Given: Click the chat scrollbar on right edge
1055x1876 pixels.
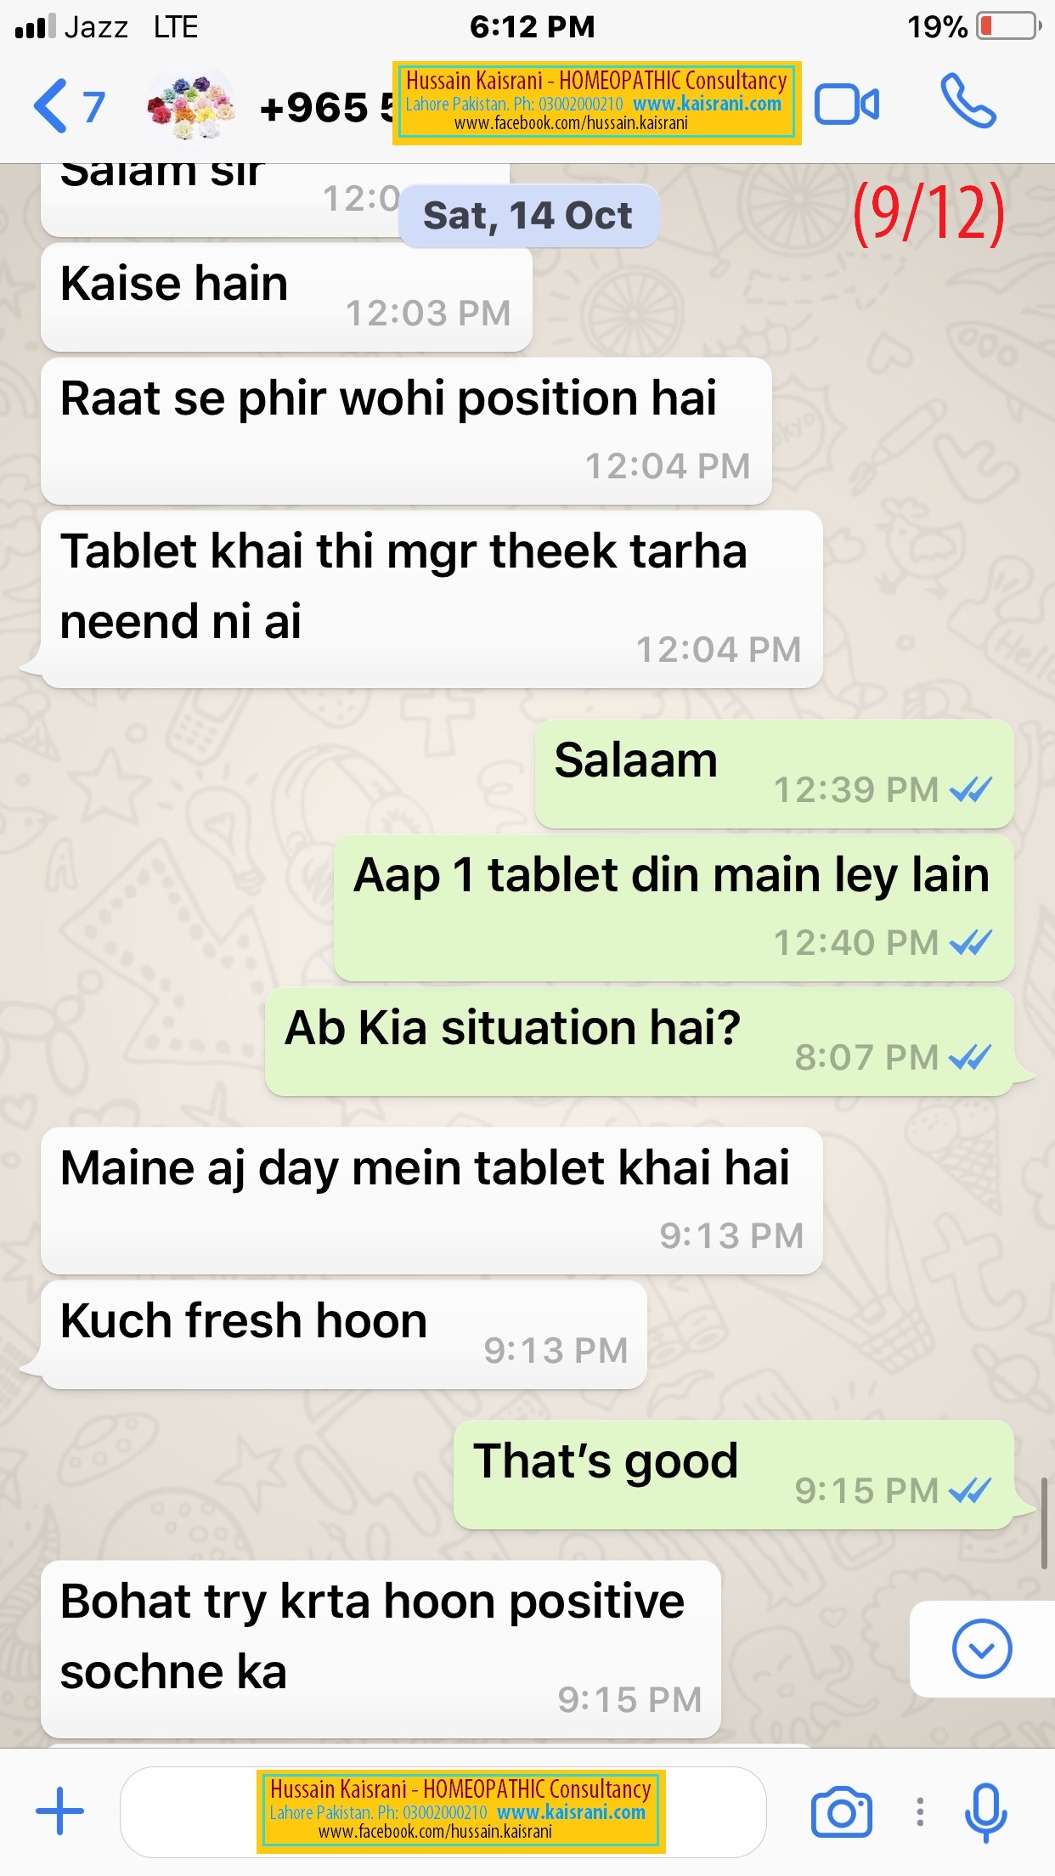Looking at the screenshot, I should pyautogui.click(x=1044, y=1523).
